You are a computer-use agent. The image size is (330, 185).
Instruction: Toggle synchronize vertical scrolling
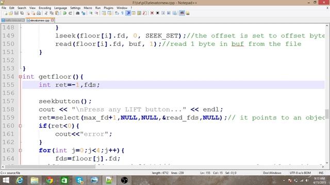pyautogui.click(x=104, y=13)
